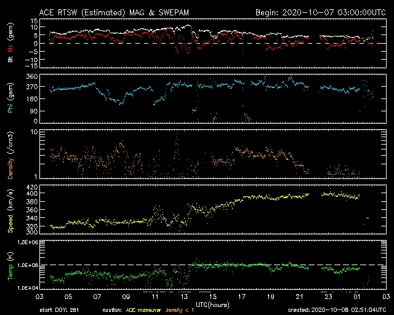
Task: Click the title 'ACE RTSW (Estimated) MAG & SWEPAM'
Action: (x=114, y=12)
